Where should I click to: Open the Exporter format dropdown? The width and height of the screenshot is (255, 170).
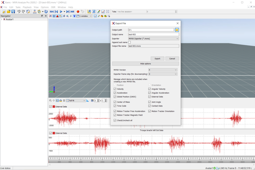pos(153,38)
